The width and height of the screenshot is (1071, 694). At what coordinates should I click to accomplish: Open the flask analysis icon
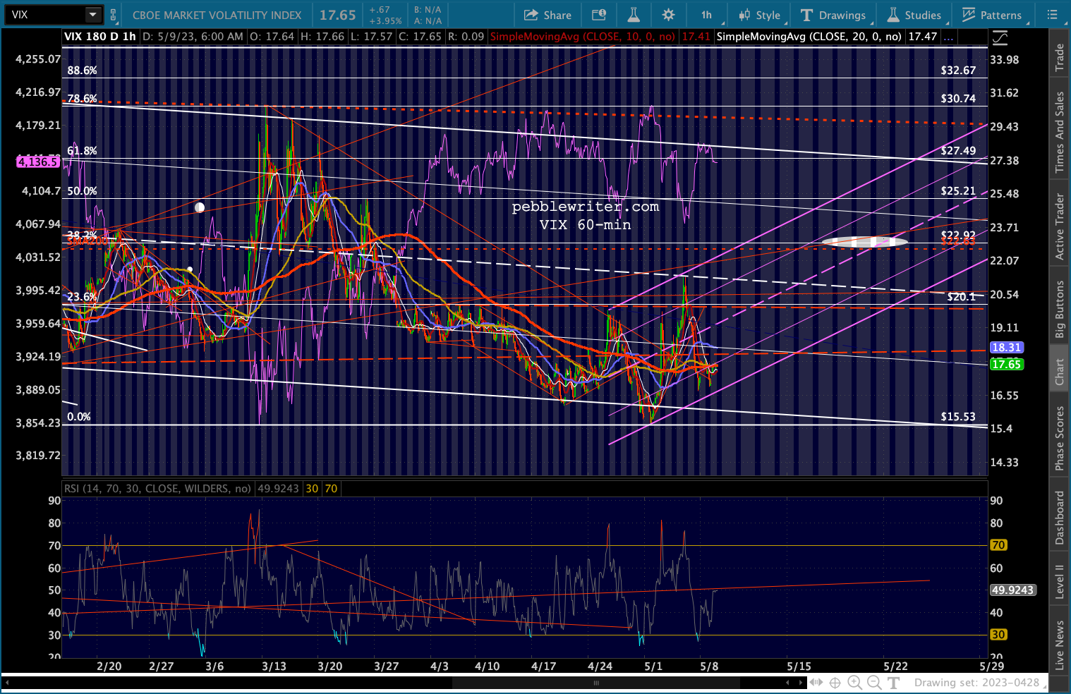click(633, 15)
